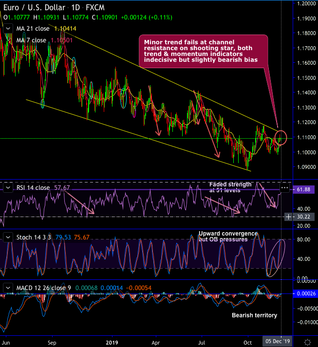The image size is (318, 347).
Task: Click the RSI 14 close indicator title
Action: point(33,188)
